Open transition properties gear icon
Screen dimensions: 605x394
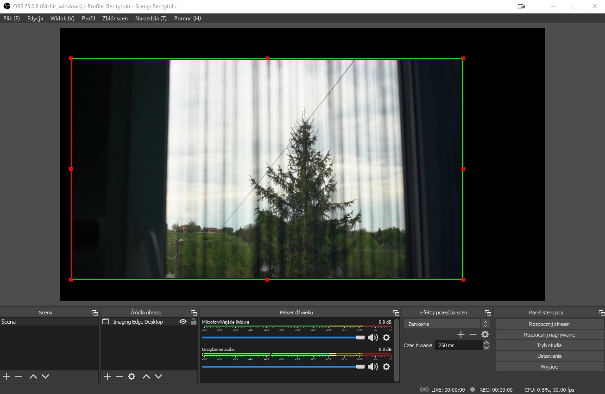(485, 334)
